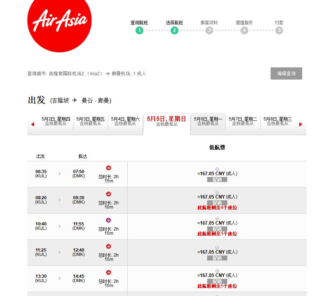Select the fare radio for the 10:40 flight

(x=217, y=219)
